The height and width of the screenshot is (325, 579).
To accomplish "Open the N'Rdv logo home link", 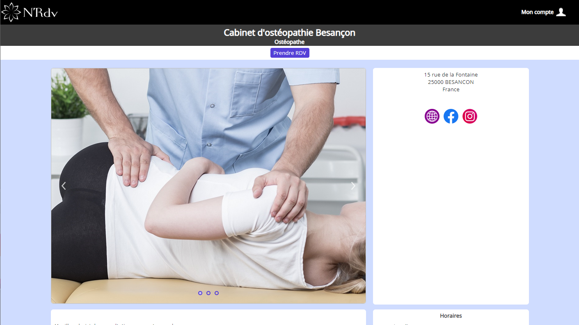I will point(30,12).
